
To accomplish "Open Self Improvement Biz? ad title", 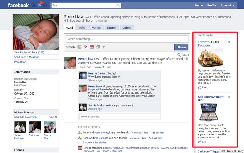I will pyautogui.click(x=210, y=98).
